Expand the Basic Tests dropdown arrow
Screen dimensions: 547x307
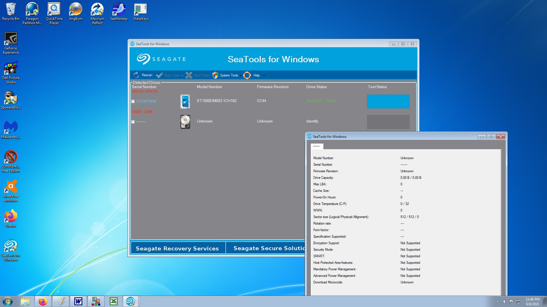click(x=182, y=75)
